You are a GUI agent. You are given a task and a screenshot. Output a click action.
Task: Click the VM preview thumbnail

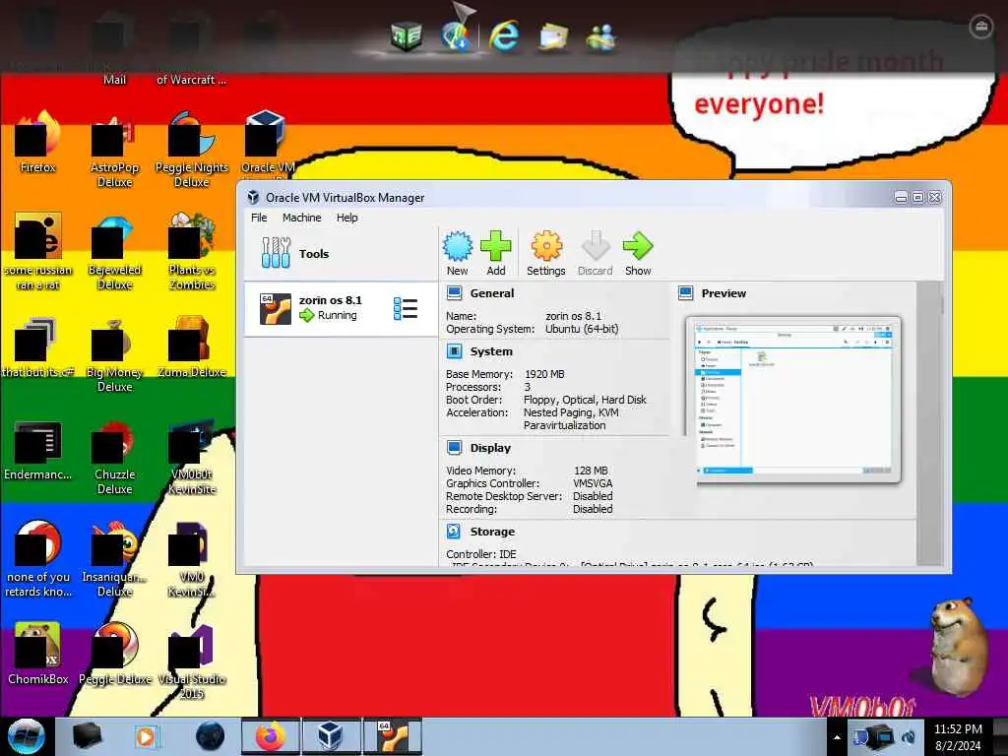click(793, 400)
